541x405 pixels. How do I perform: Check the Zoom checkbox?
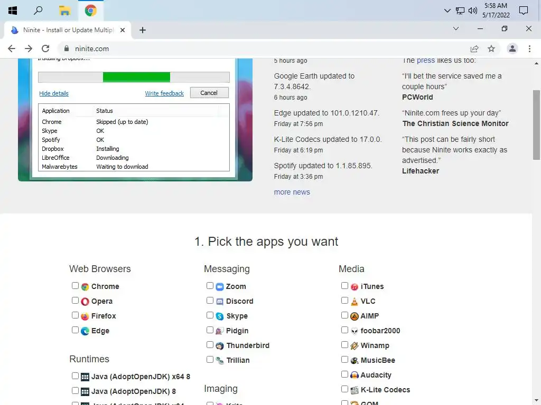click(x=210, y=285)
